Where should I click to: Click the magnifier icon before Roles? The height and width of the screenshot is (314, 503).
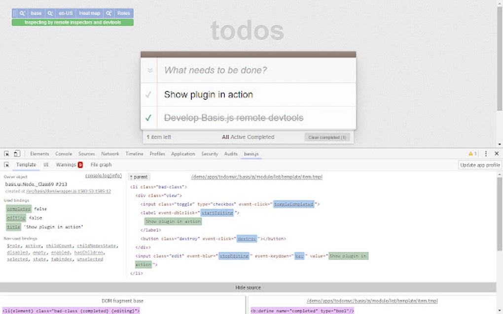pyautogui.click(x=109, y=13)
